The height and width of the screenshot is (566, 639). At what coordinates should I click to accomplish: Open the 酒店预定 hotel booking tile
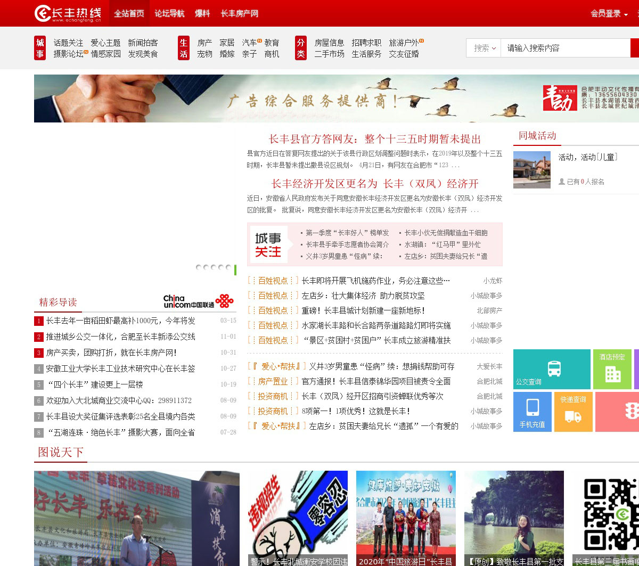(x=612, y=369)
